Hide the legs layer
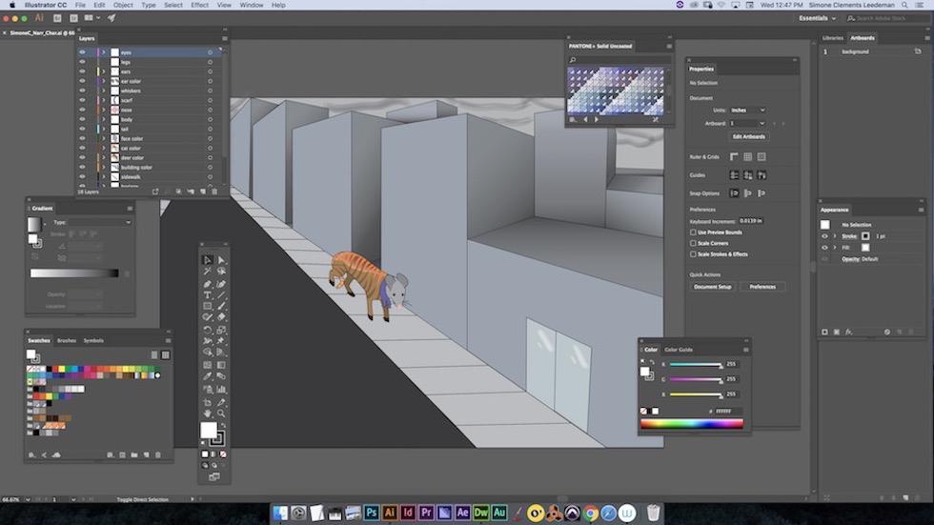This screenshot has width=934, height=525. click(x=82, y=62)
